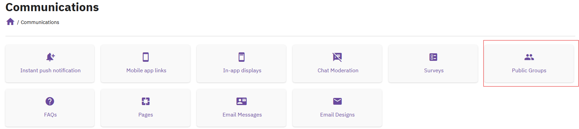Open the Mobile app links label
579x129 pixels.
(146, 71)
